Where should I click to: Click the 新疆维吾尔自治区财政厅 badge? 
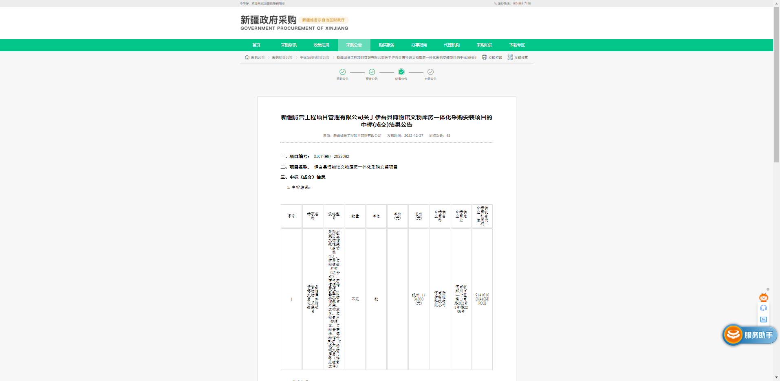tap(323, 20)
